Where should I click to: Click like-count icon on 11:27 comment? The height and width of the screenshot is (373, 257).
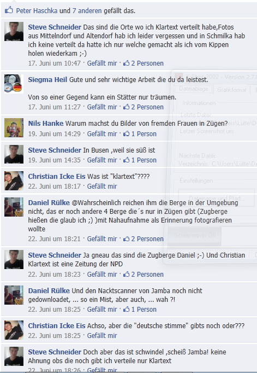click(126, 107)
